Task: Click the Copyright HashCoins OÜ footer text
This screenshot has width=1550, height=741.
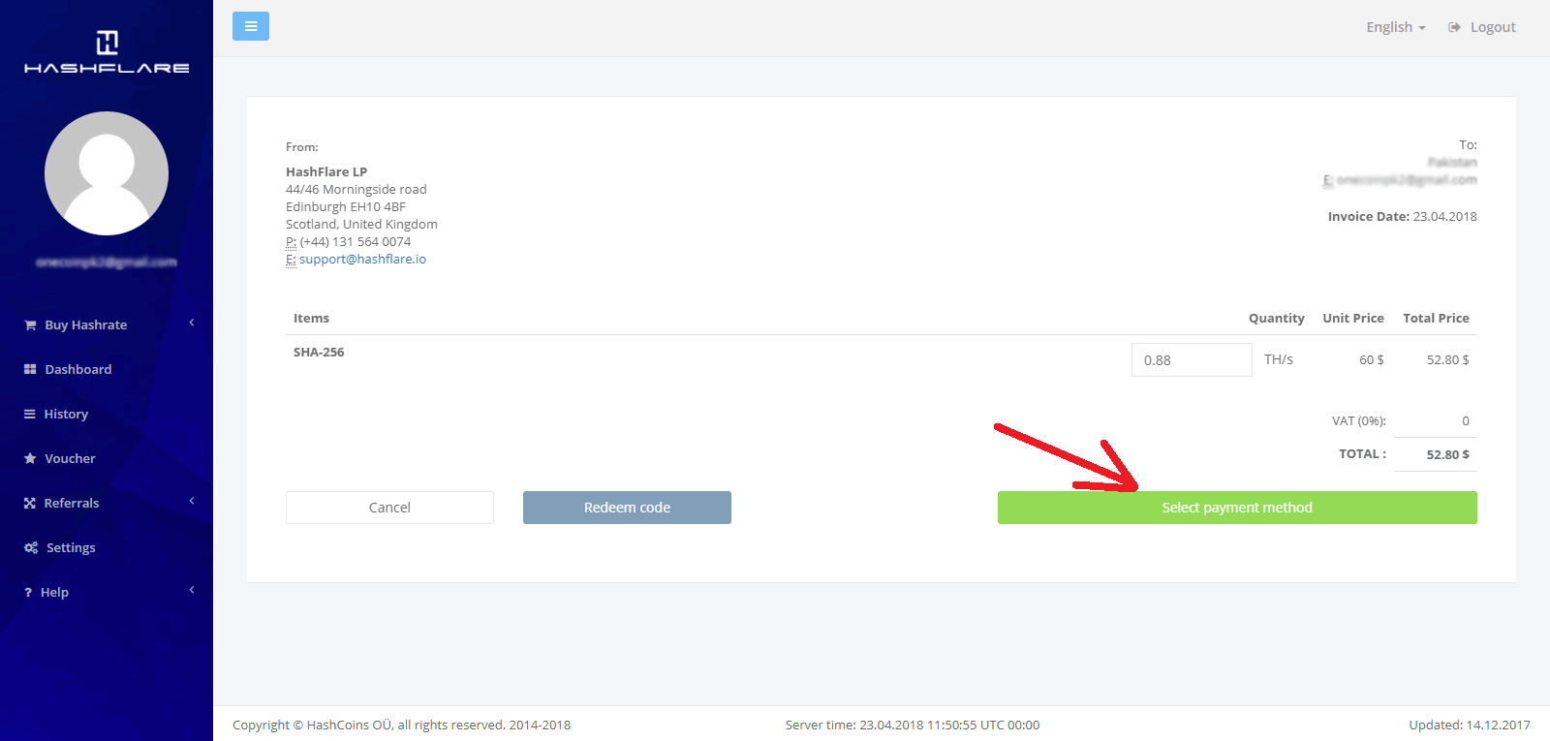Action: [401, 725]
